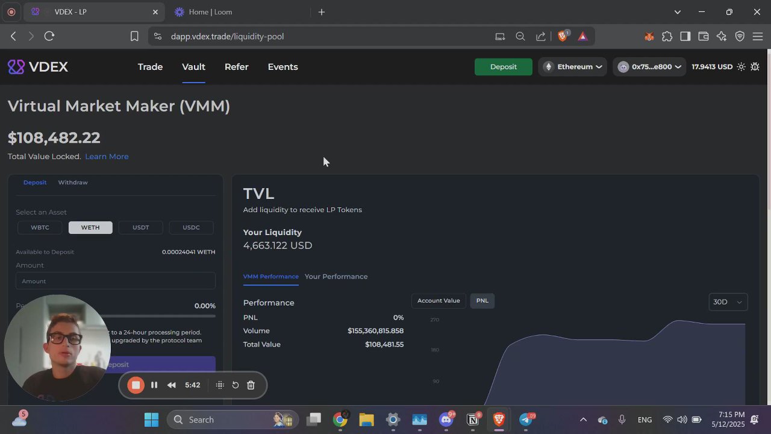Click the bug report icon

(x=755, y=67)
